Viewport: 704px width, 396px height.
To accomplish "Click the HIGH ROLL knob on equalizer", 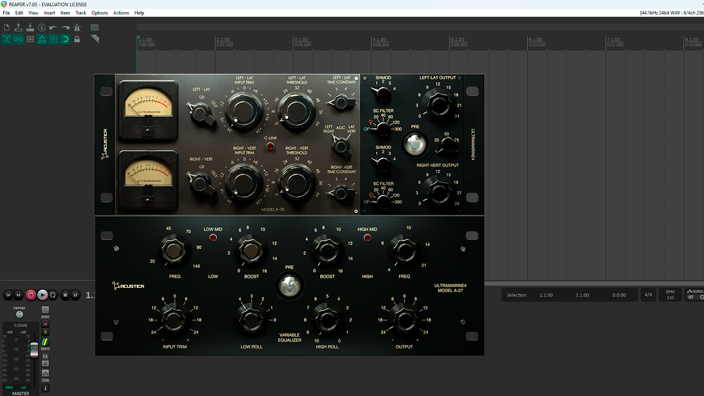I will [327, 320].
